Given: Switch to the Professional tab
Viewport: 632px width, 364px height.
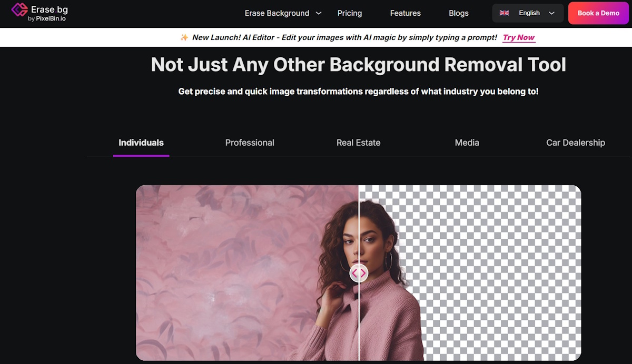Looking at the screenshot, I should click(x=250, y=143).
